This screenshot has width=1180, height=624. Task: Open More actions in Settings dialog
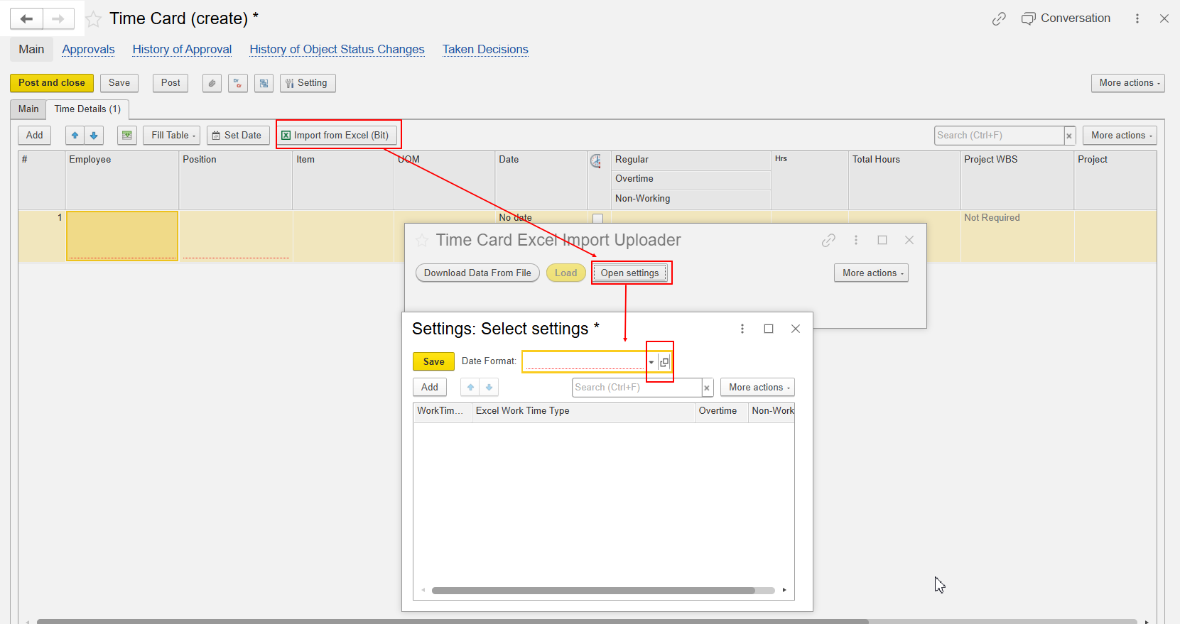pyautogui.click(x=757, y=388)
